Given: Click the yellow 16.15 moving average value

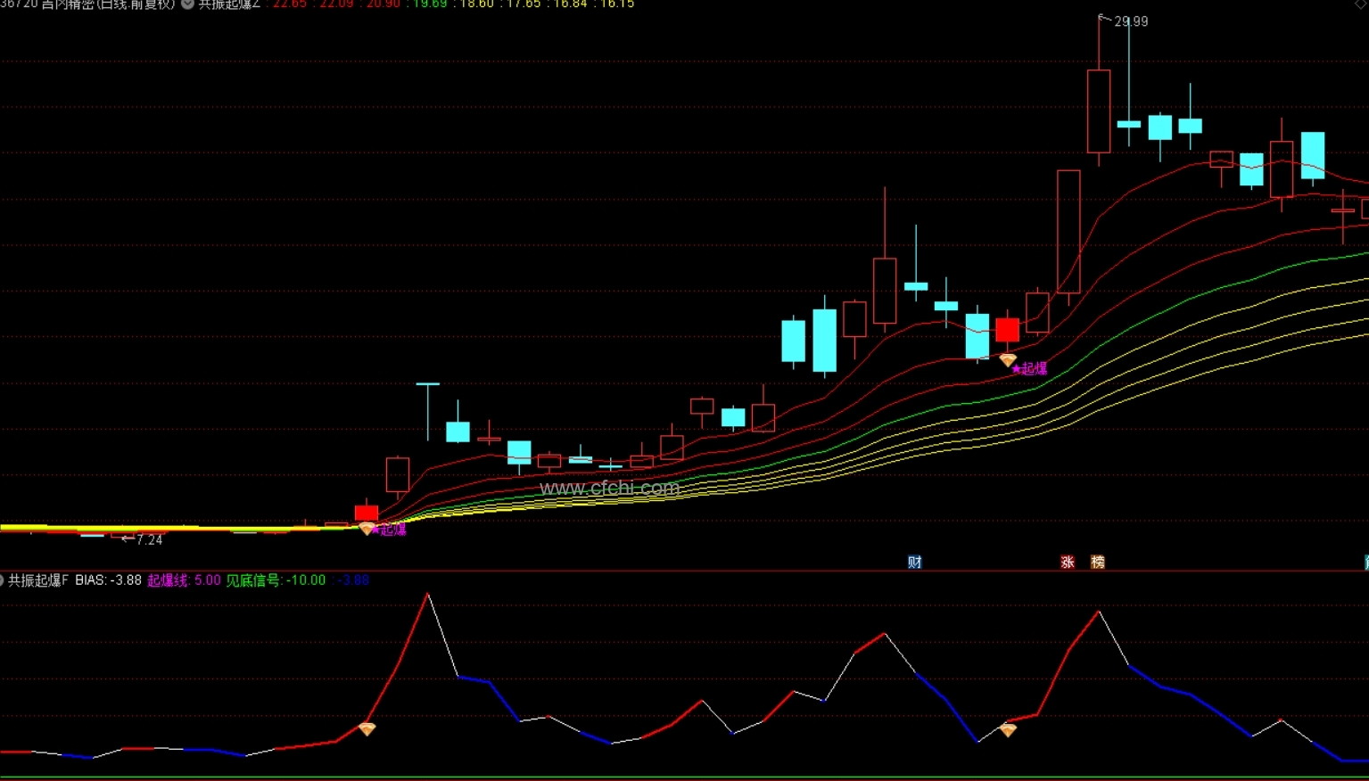Looking at the screenshot, I should (x=617, y=4).
